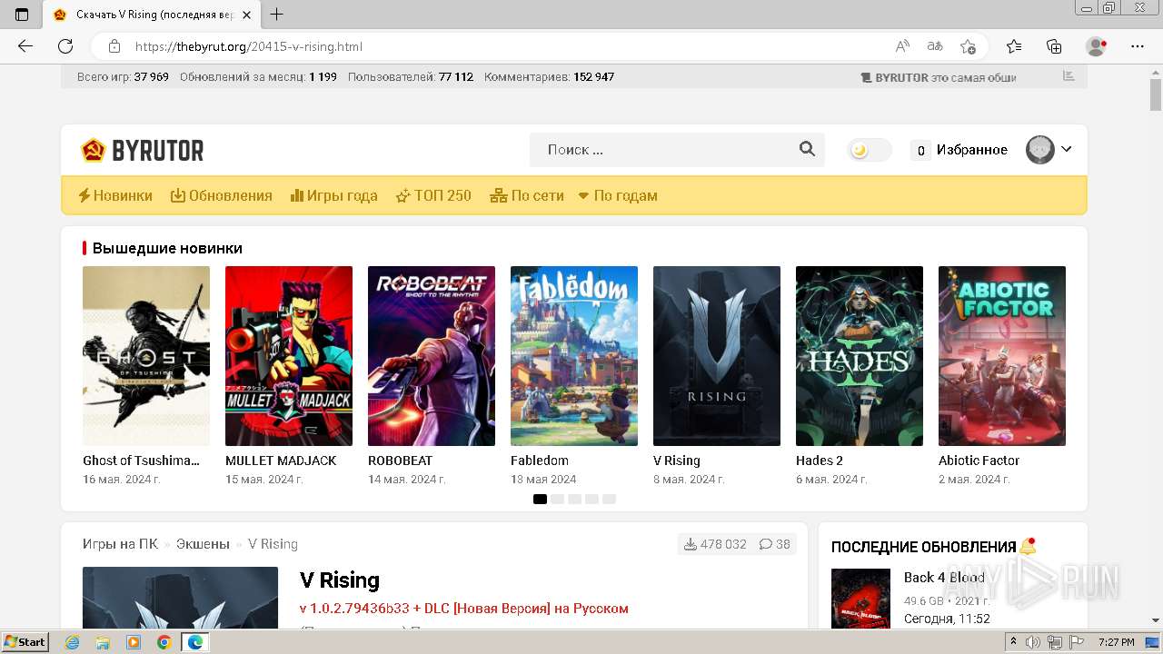Open the Обновления menu item
The height and width of the screenshot is (654, 1163).
pyautogui.click(x=222, y=195)
